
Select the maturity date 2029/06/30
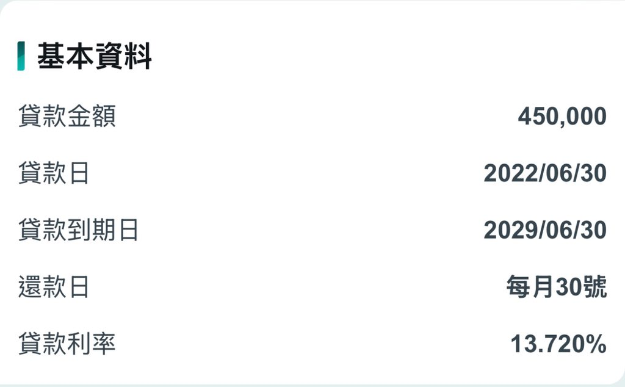click(x=545, y=231)
